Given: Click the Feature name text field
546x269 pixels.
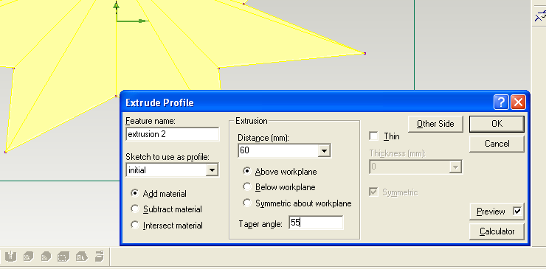Looking at the screenshot, I should click(173, 134).
